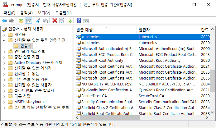
Task: Click folder icon next to 개인용
Action: (10, 34)
